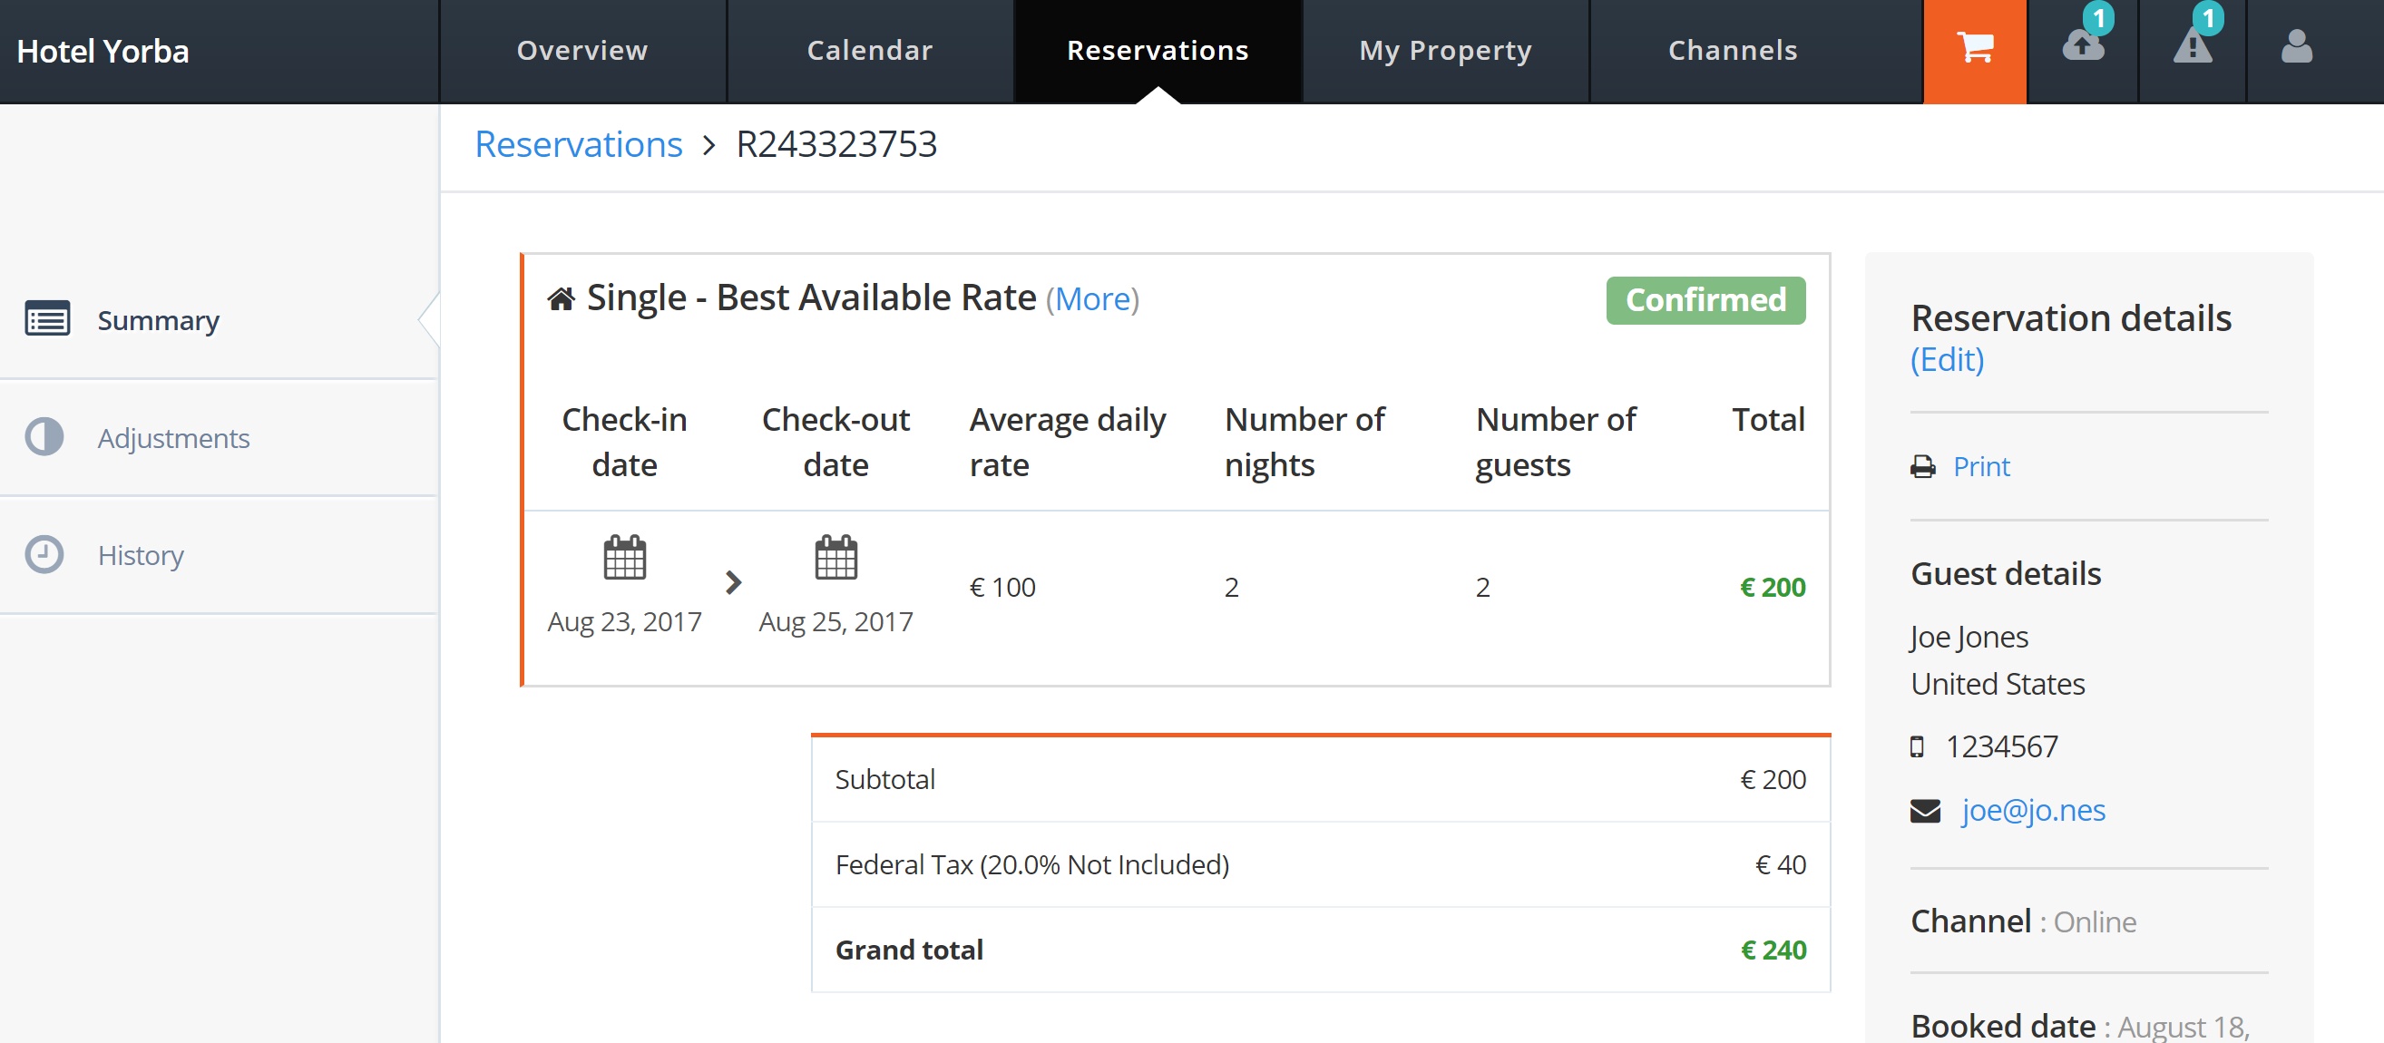Image resolution: width=2384 pixels, height=1043 pixels.
Task: Open the user account profile icon
Action: (x=2296, y=46)
